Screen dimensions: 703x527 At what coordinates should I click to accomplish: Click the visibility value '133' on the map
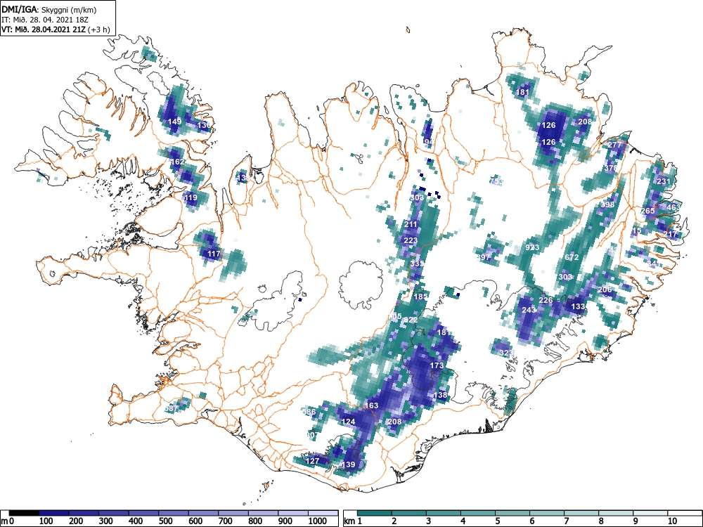(579, 306)
